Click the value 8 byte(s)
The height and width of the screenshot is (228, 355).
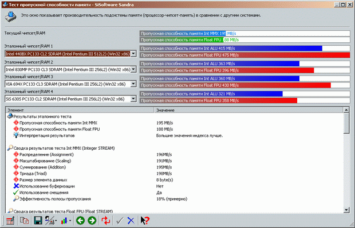point(164,180)
